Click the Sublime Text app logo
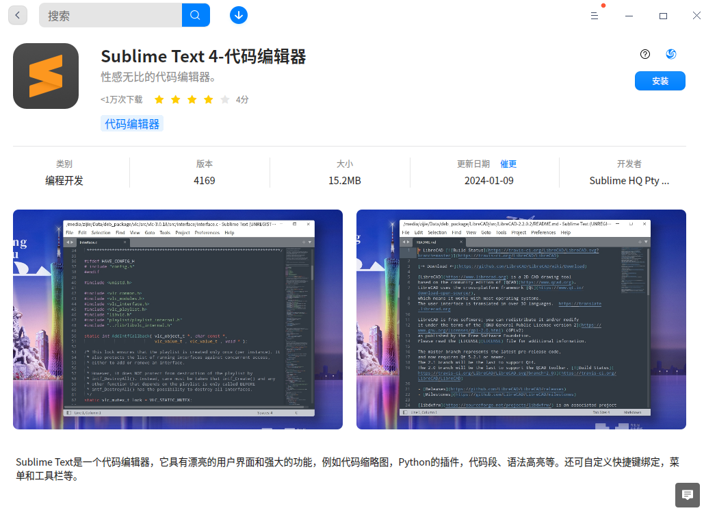The image size is (704, 515). click(x=46, y=76)
